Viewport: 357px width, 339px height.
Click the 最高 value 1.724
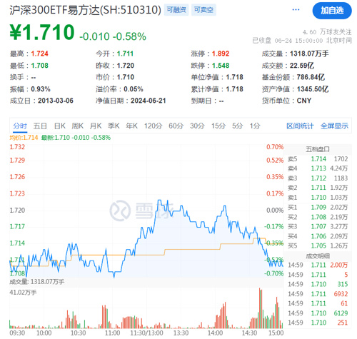[39, 54]
